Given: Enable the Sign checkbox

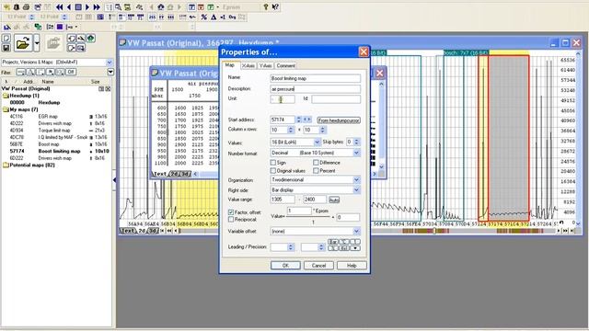Looking at the screenshot, I should (273, 163).
